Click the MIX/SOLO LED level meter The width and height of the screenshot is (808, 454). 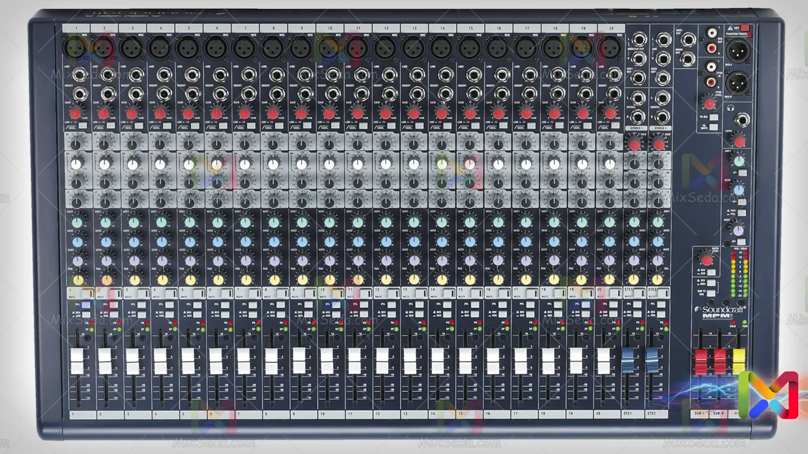(739, 274)
